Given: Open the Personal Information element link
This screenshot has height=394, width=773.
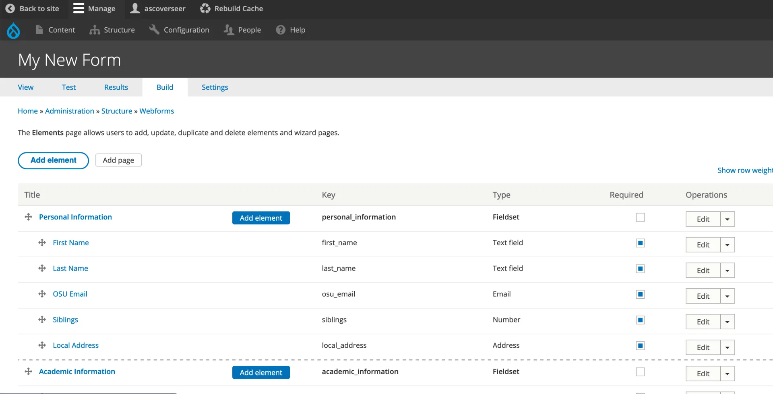Looking at the screenshot, I should click(x=75, y=217).
